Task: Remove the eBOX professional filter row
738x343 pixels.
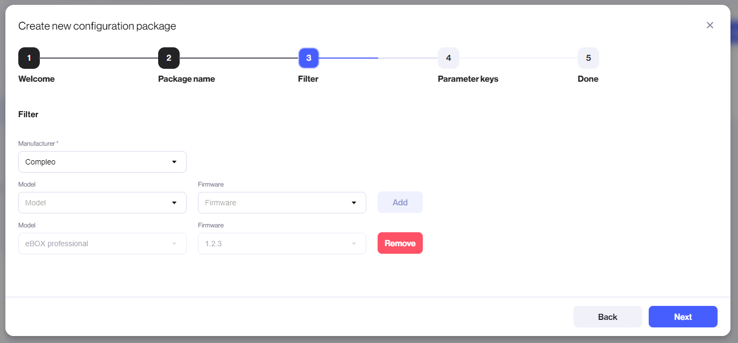Action: (400, 243)
